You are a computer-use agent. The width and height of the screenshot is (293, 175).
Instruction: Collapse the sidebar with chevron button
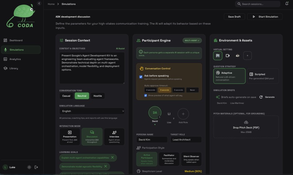tap(39, 3)
